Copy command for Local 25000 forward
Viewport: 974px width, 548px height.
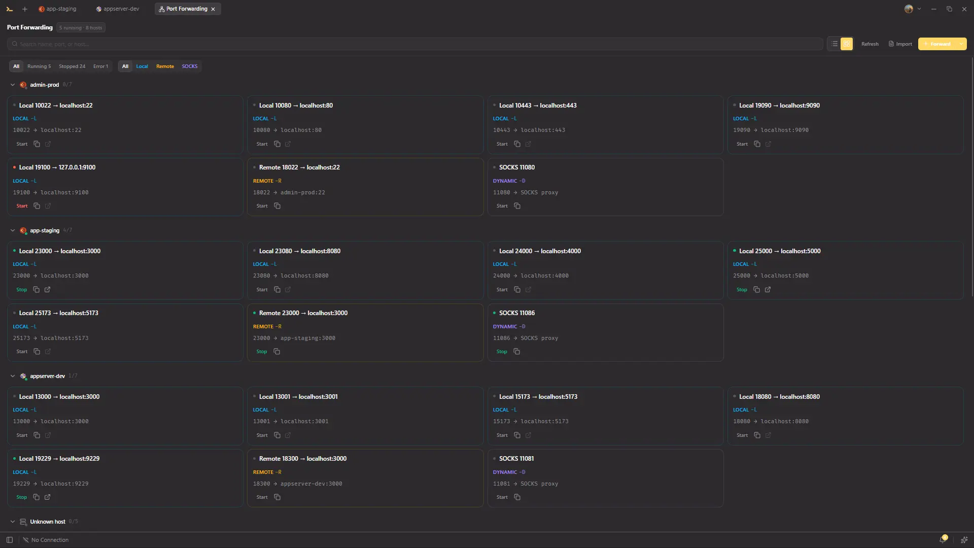(756, 290)
